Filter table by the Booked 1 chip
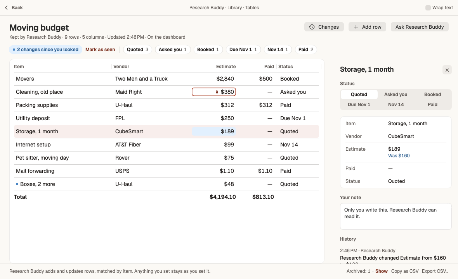Screen dimensions: 458x279 [208, 50]
